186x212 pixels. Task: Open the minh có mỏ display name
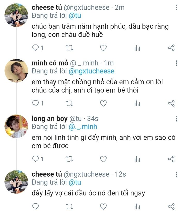pos(50,63)
